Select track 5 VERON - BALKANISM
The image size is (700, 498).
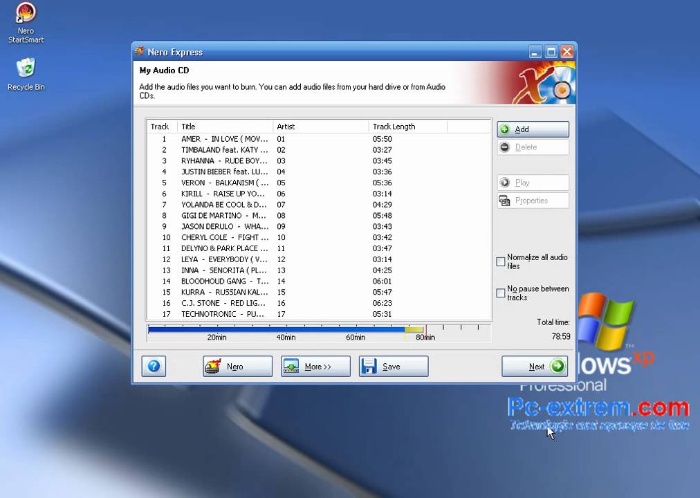pos(319,183)
